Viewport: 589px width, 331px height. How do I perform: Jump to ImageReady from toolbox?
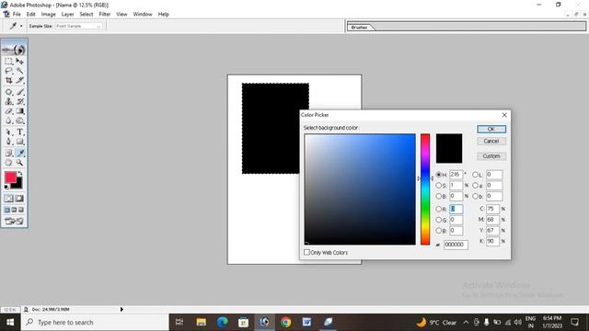coord(15,222)
